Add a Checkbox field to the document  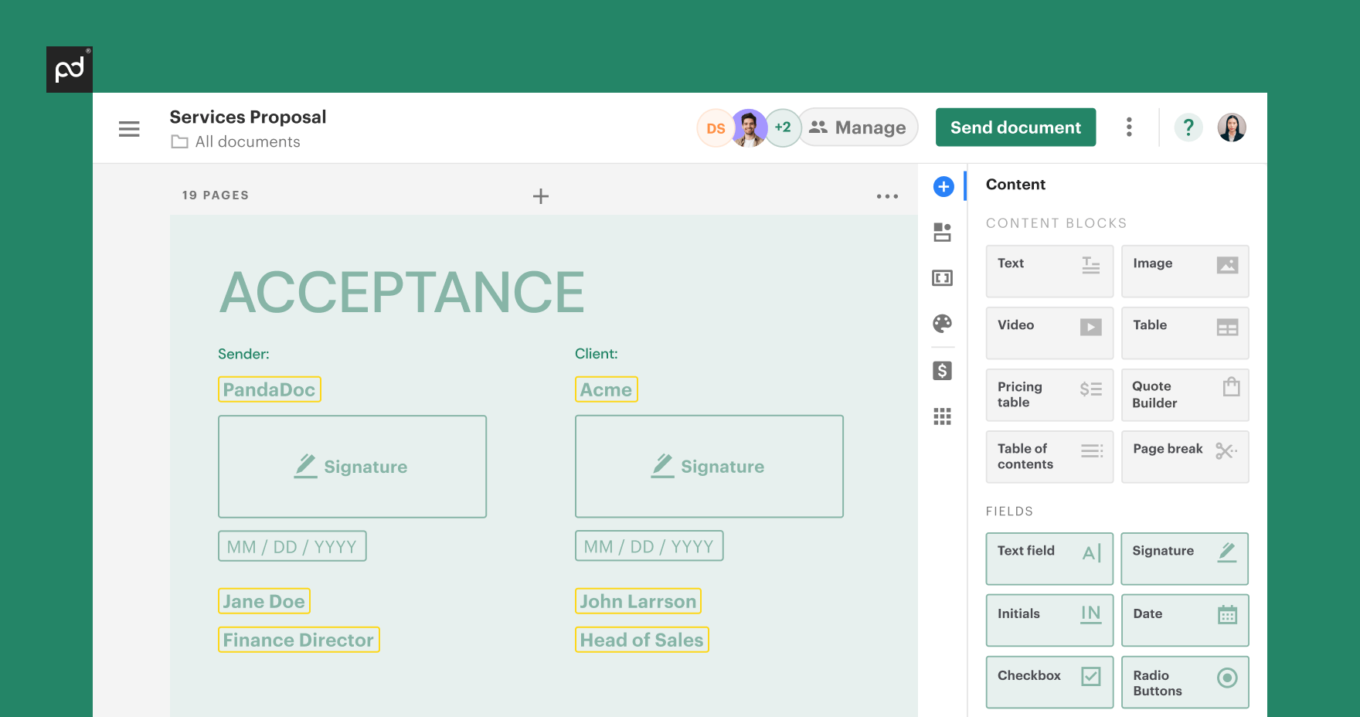[x=1049, y=681]
